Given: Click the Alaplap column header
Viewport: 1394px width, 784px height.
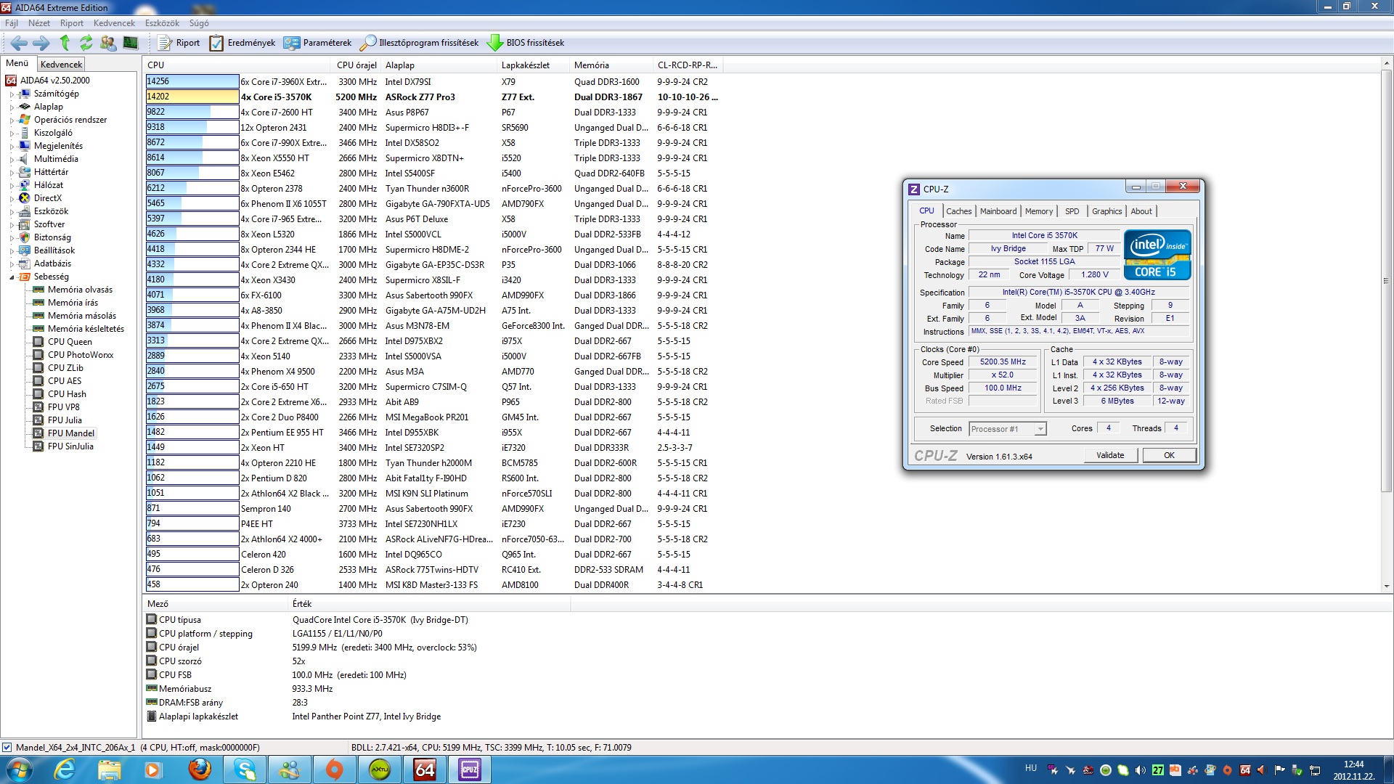Looking at the screenshot, I should tap(440, 65).
